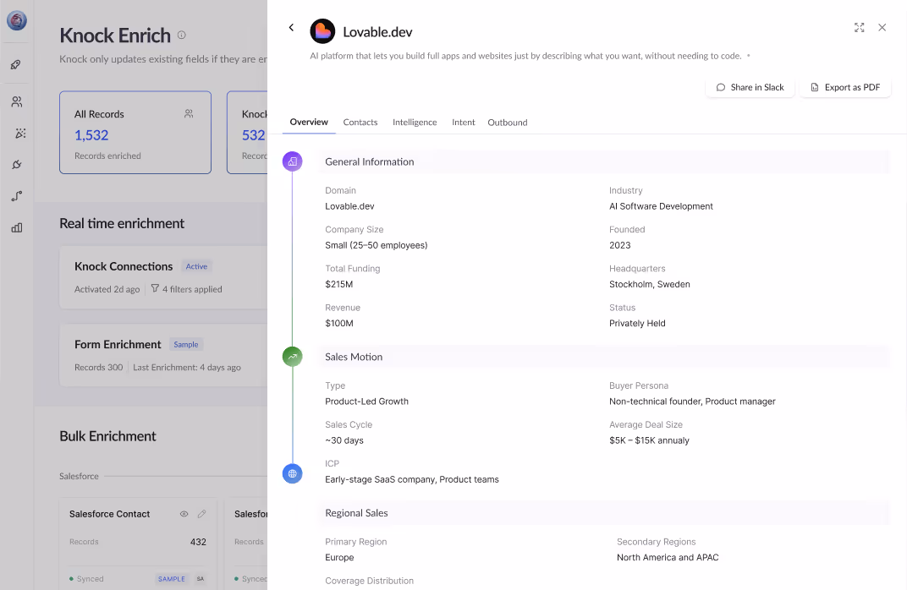
Task: Switch to the Intelligence tab
Action: pyautogui.click(x=415, y=122)
